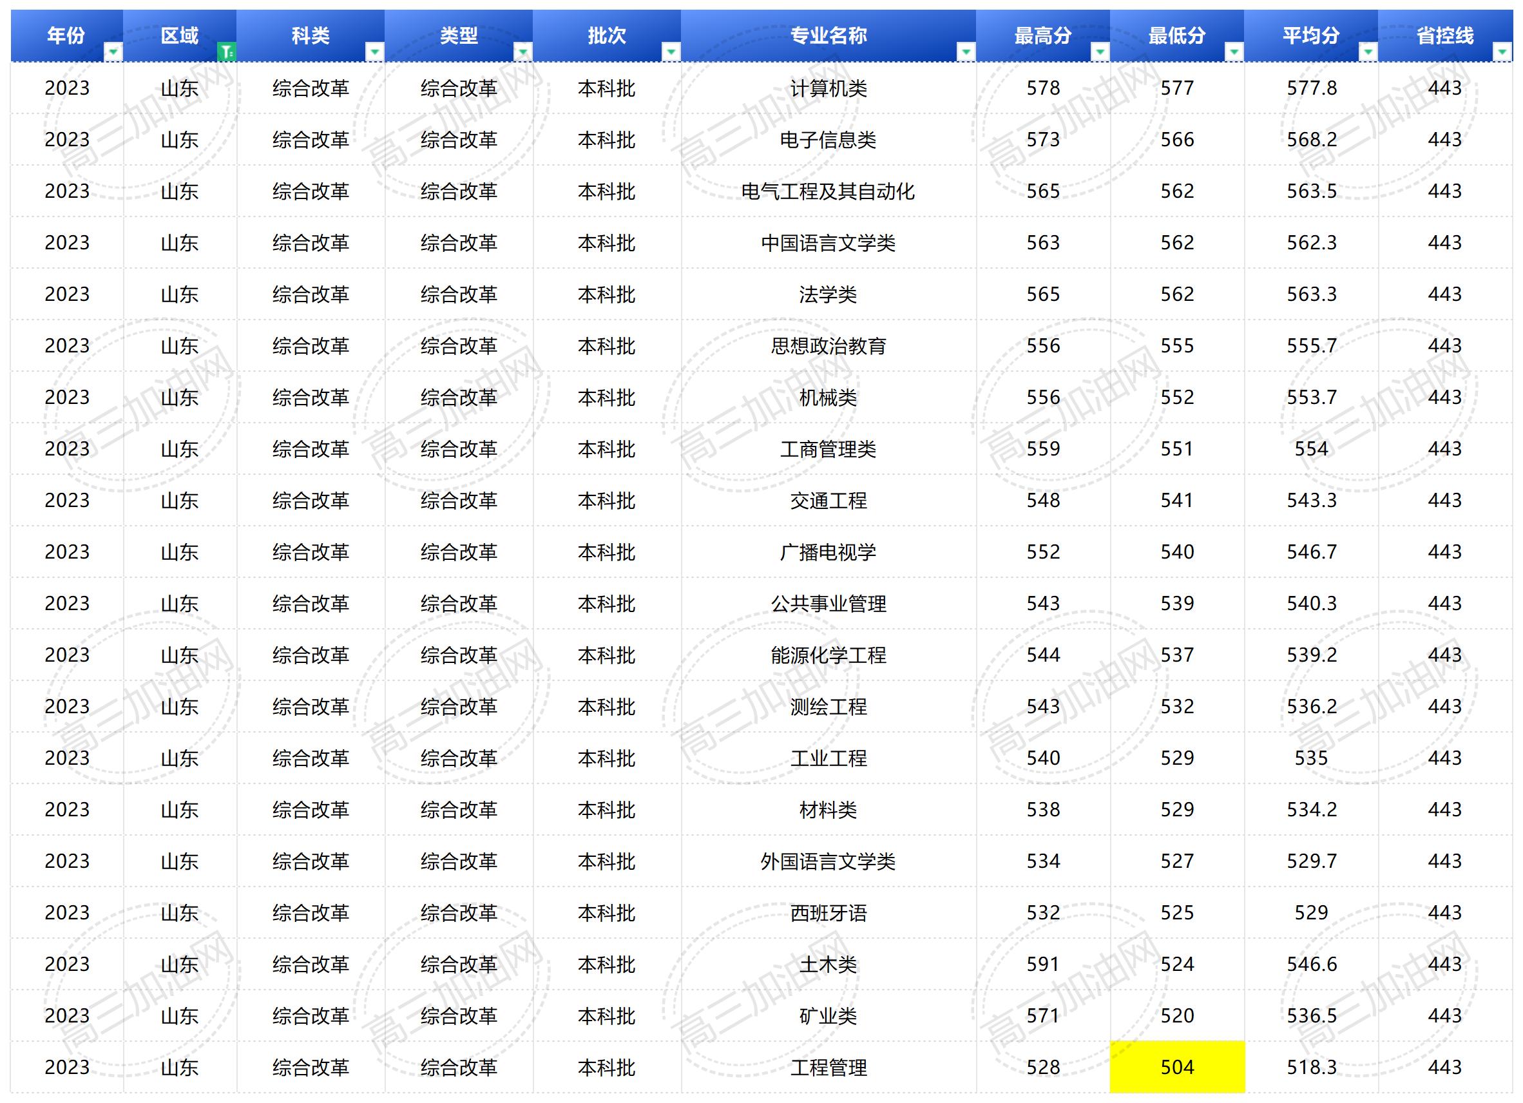Click the 矿业类 cell
The height and width of the screenshot is (1103, 1523).
[x=829, y=1017]
